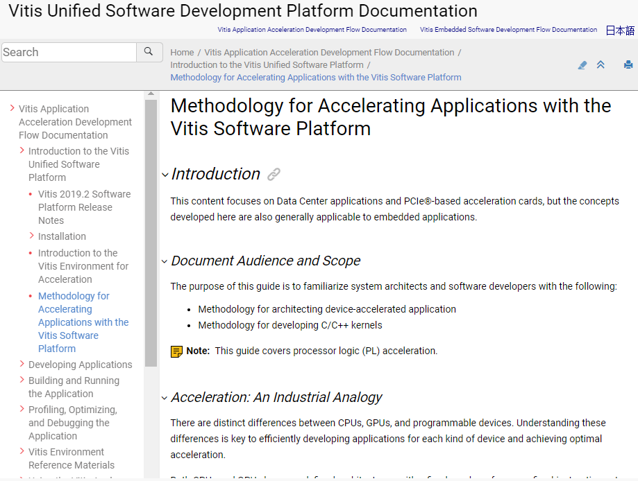Expand Developing Applications in the sidebar
Screen dimensions: 638x481
22,365
